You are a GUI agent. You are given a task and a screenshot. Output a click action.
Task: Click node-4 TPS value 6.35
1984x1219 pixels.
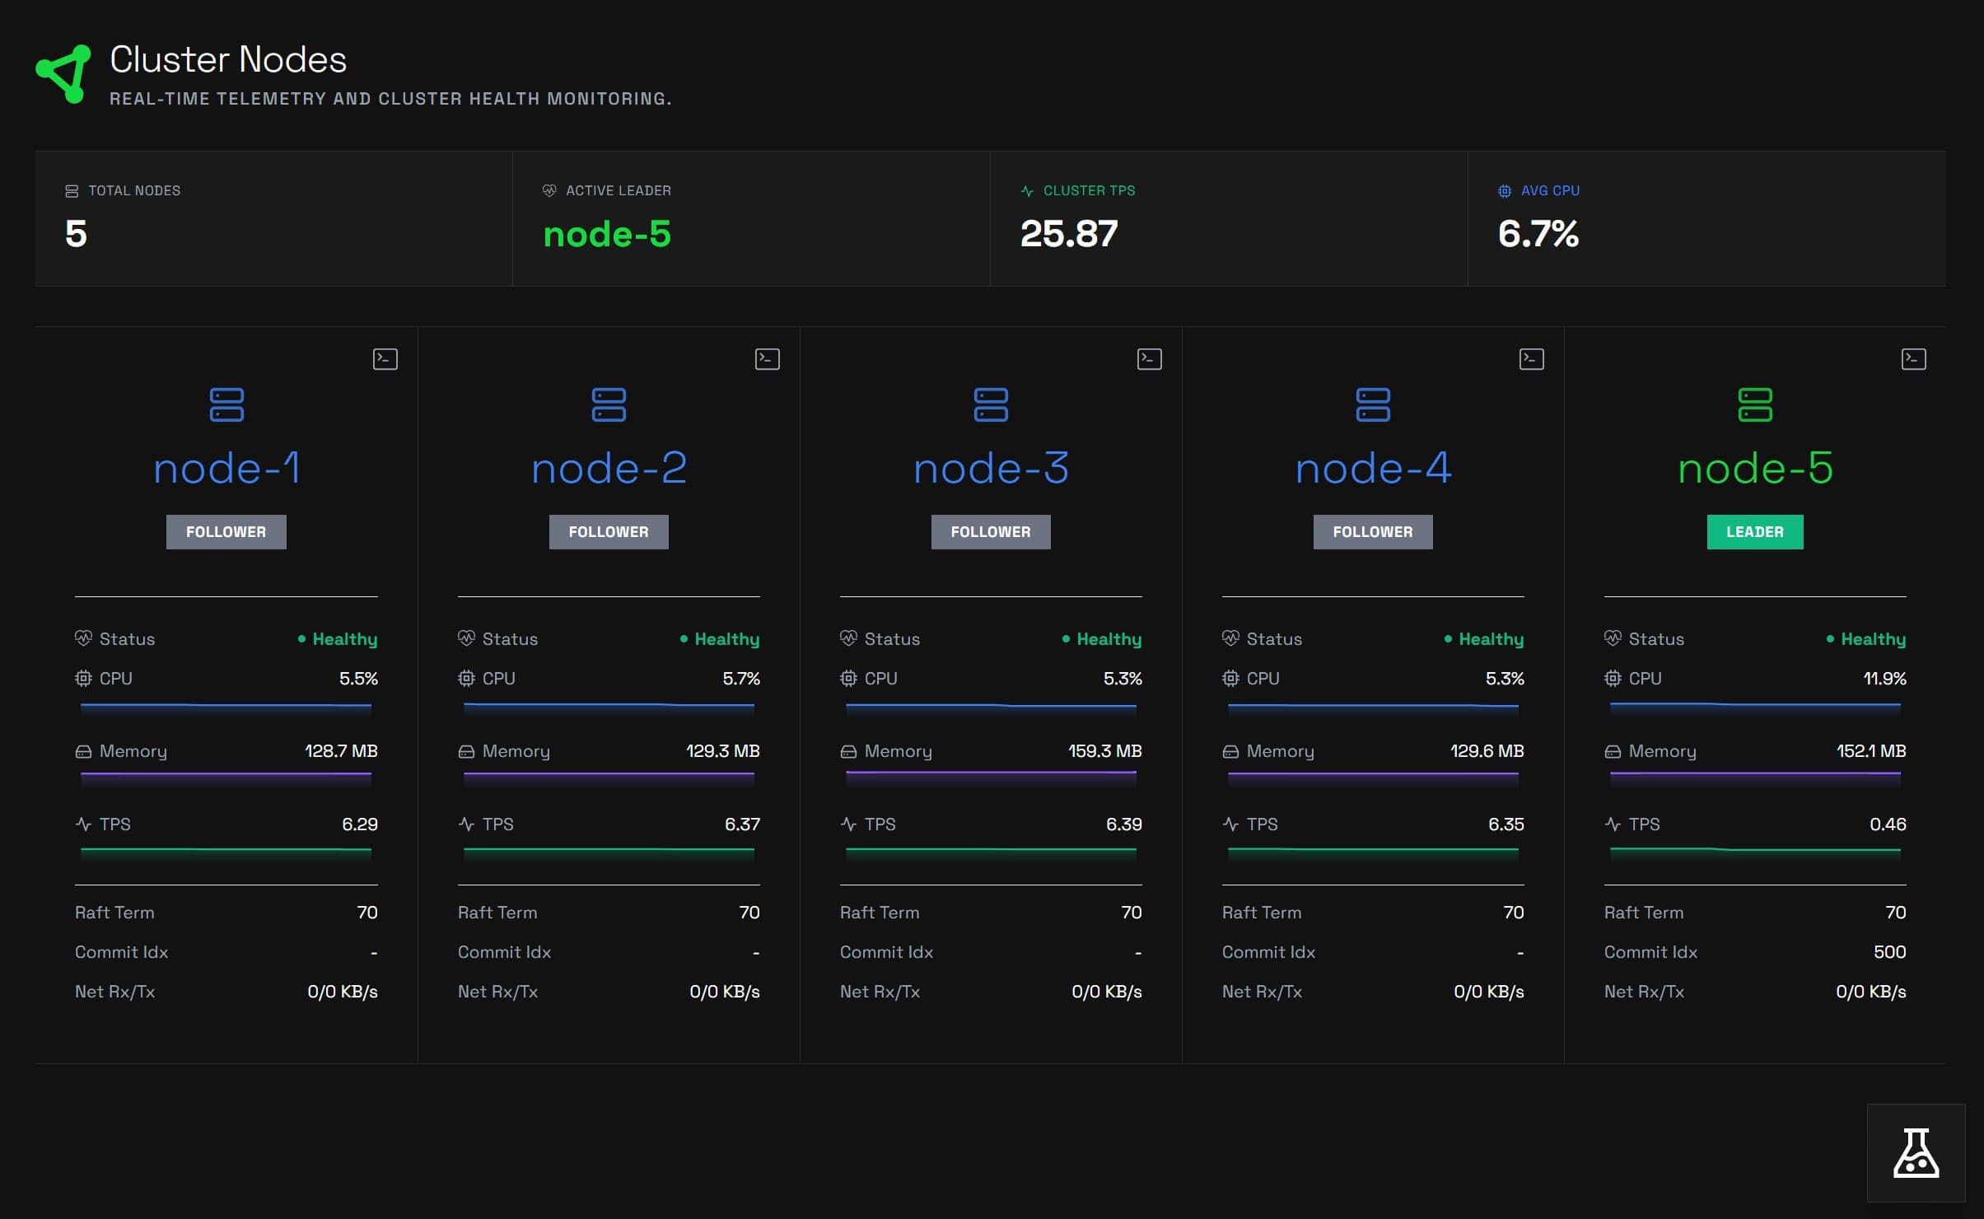(x=1506, y=824)
